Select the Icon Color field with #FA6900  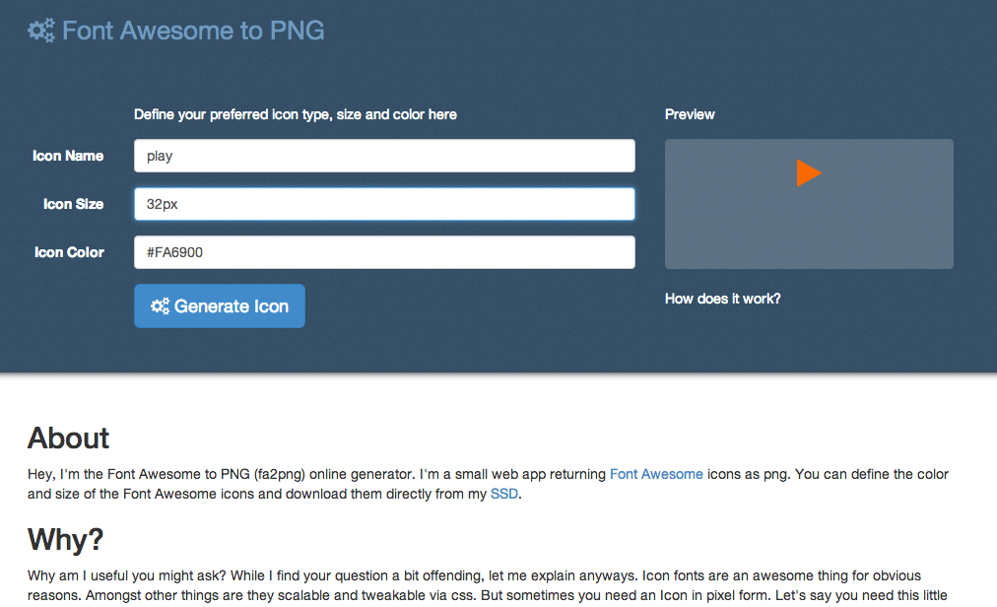pos(384,252)
